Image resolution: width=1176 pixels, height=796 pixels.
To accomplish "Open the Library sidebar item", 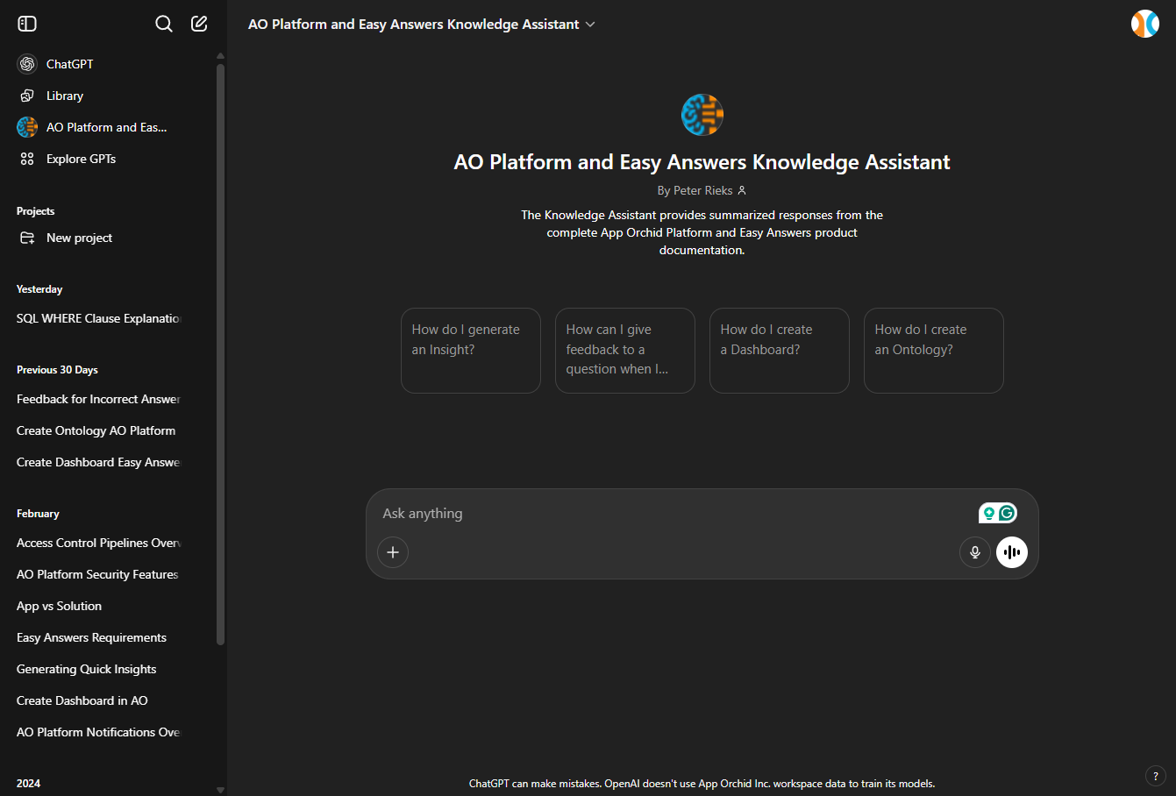I will click(x=64, y=96).
